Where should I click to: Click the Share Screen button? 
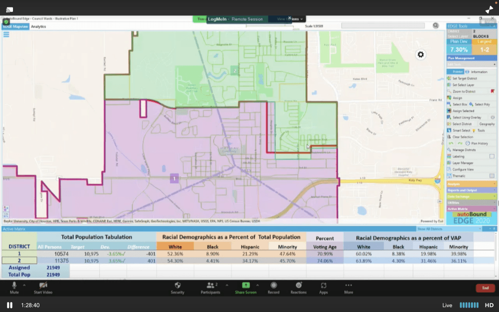(x=246, y=288)
